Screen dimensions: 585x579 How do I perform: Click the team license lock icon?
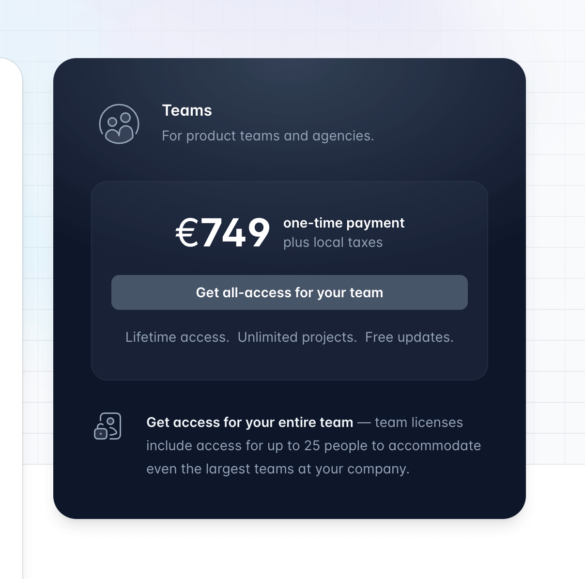coord(108,426)
